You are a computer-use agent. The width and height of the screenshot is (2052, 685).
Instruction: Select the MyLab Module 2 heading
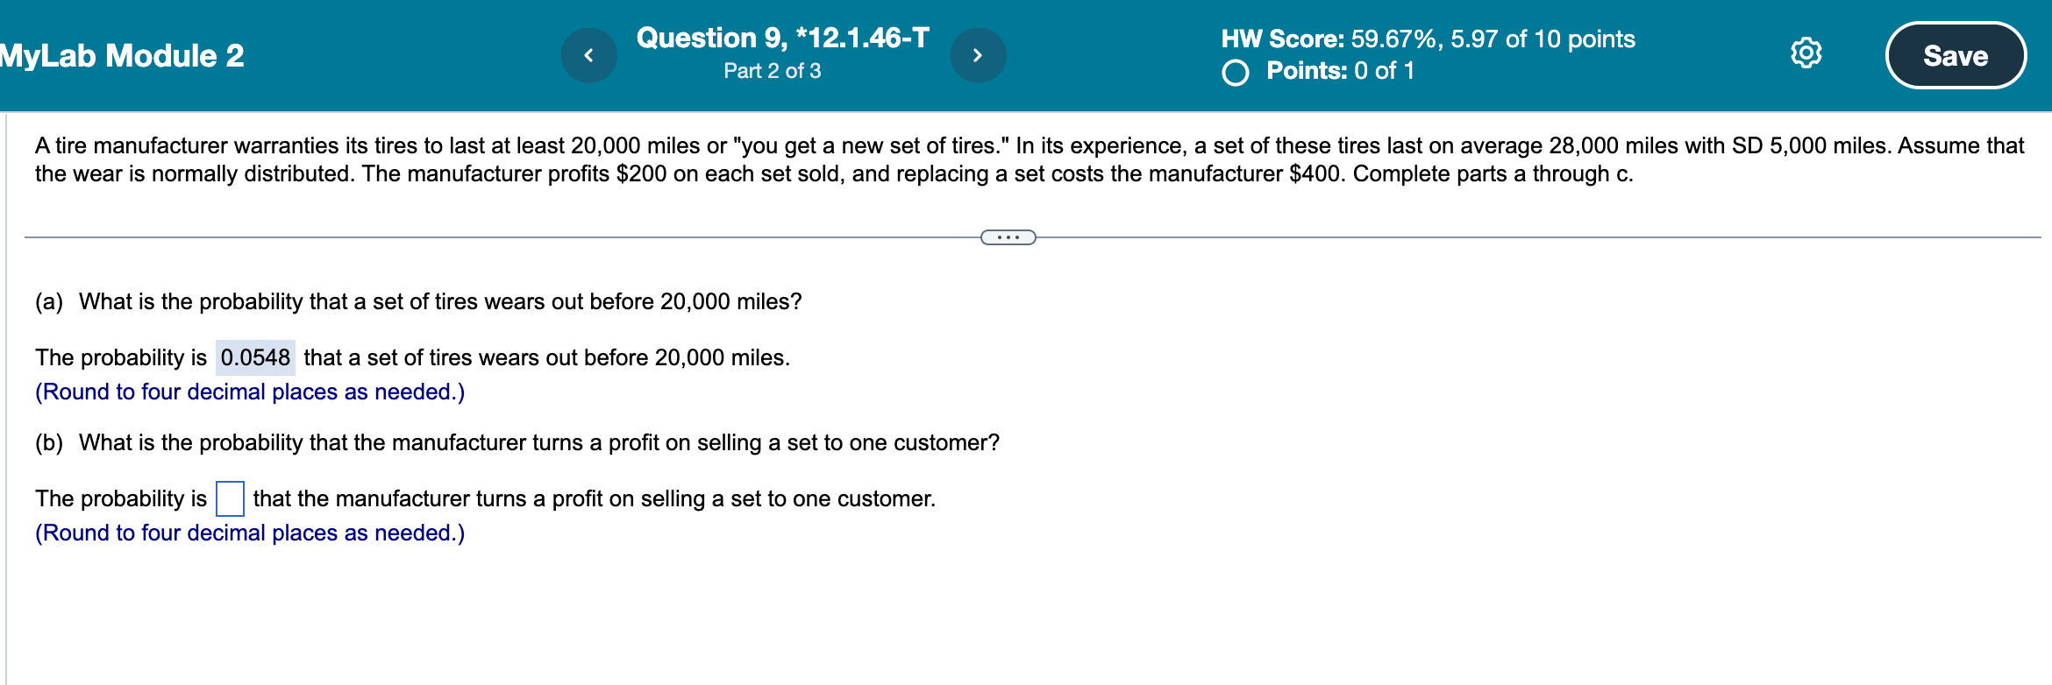(x=121, y=55)
